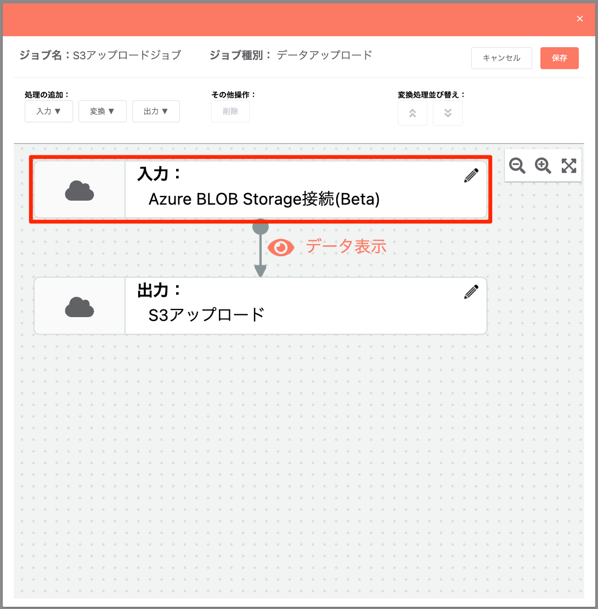The height and width of the screenshot is (609, 598).
Task: Click the データ表示 link
Action: tap(346, 247)
